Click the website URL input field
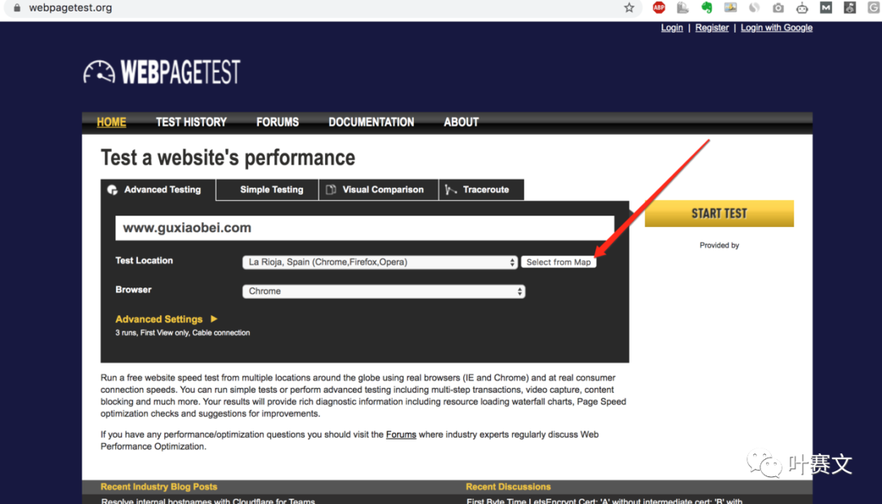882x504 pixels. tap(364, 228)
